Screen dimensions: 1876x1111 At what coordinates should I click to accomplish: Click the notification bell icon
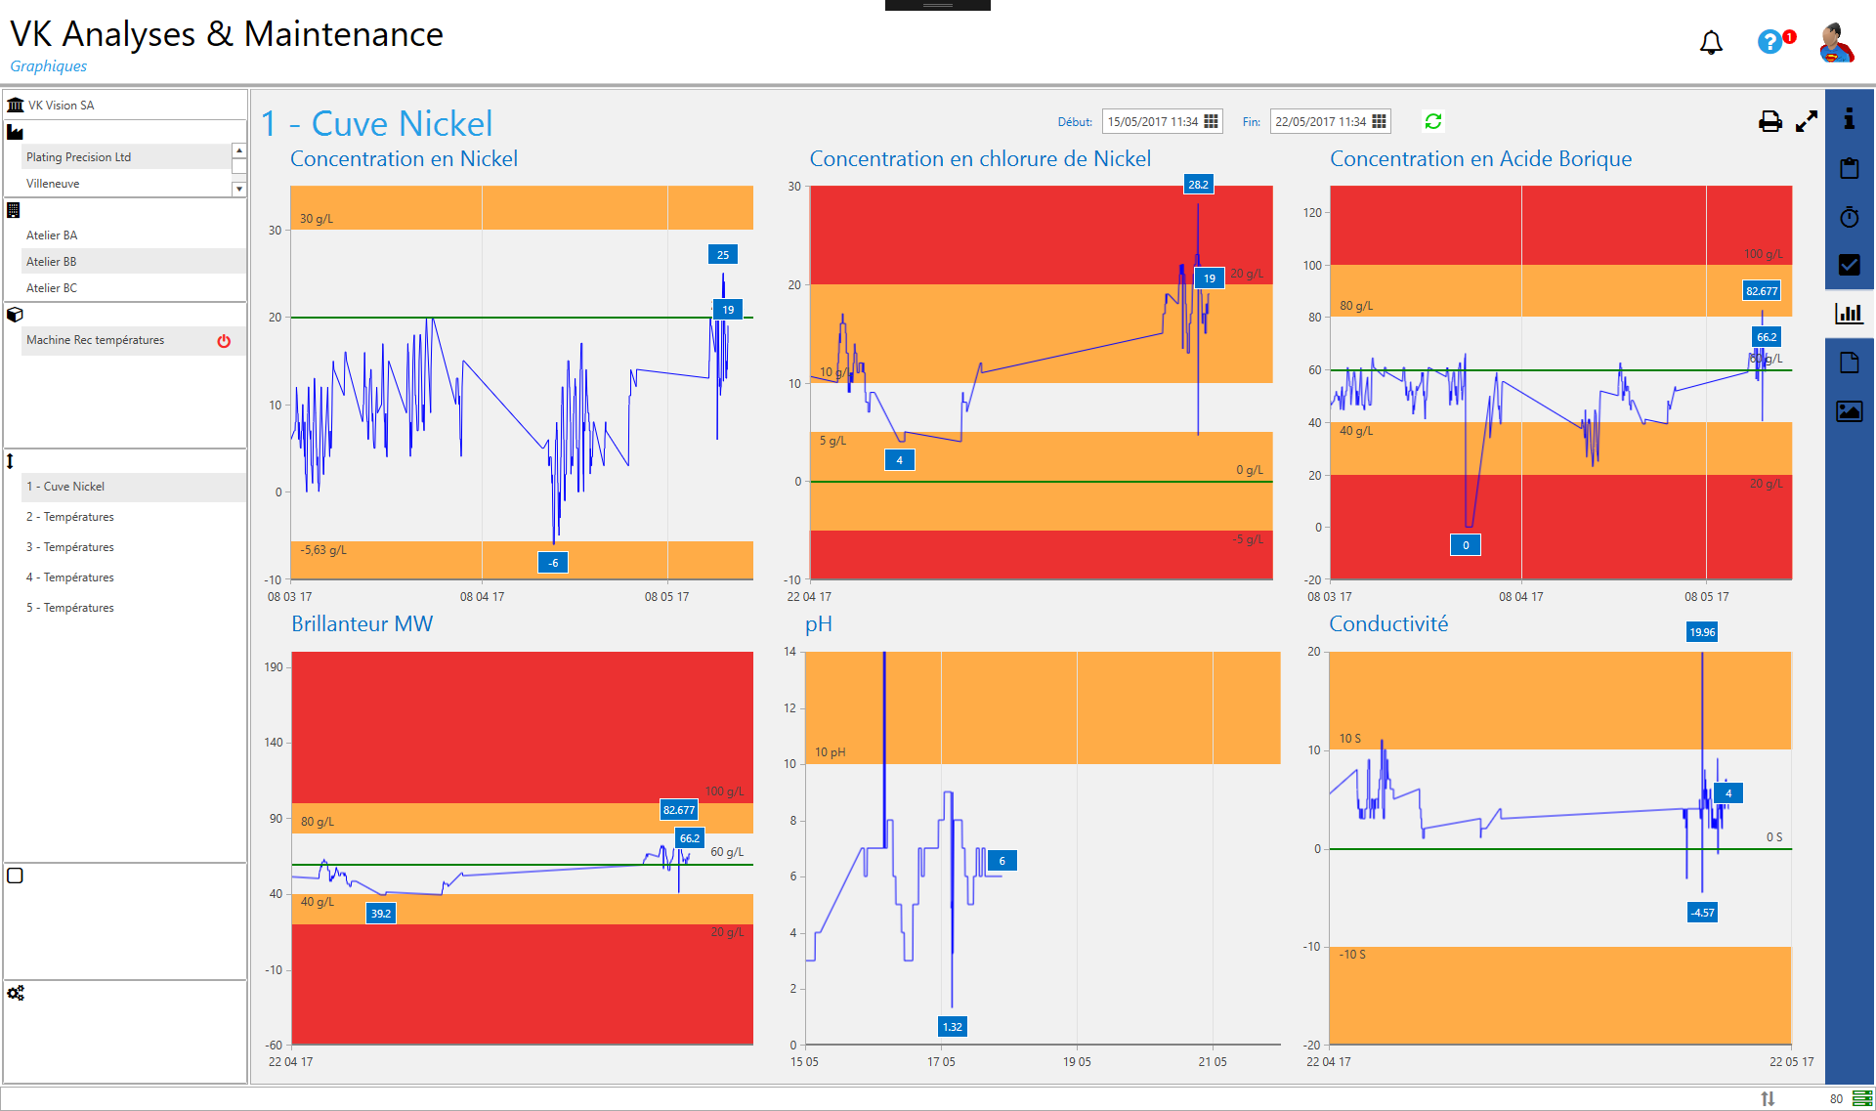(1711, 43)
